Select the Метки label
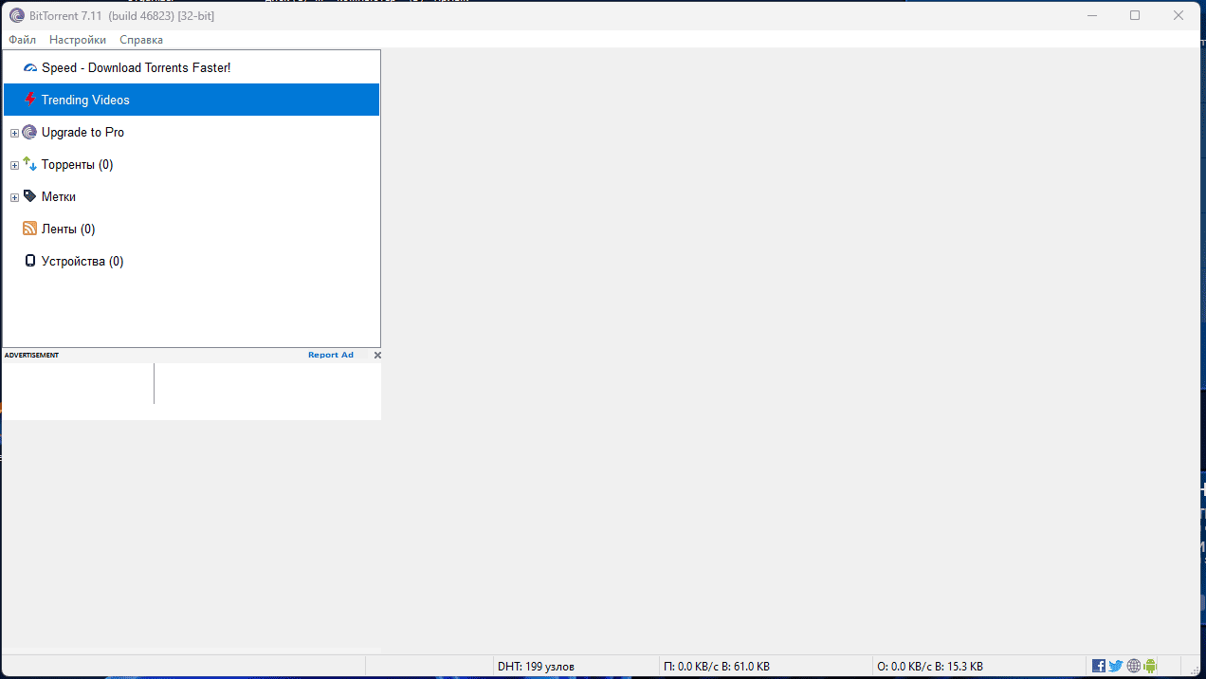The width and height of the screenshot is (1206, 679). point(59,196)
